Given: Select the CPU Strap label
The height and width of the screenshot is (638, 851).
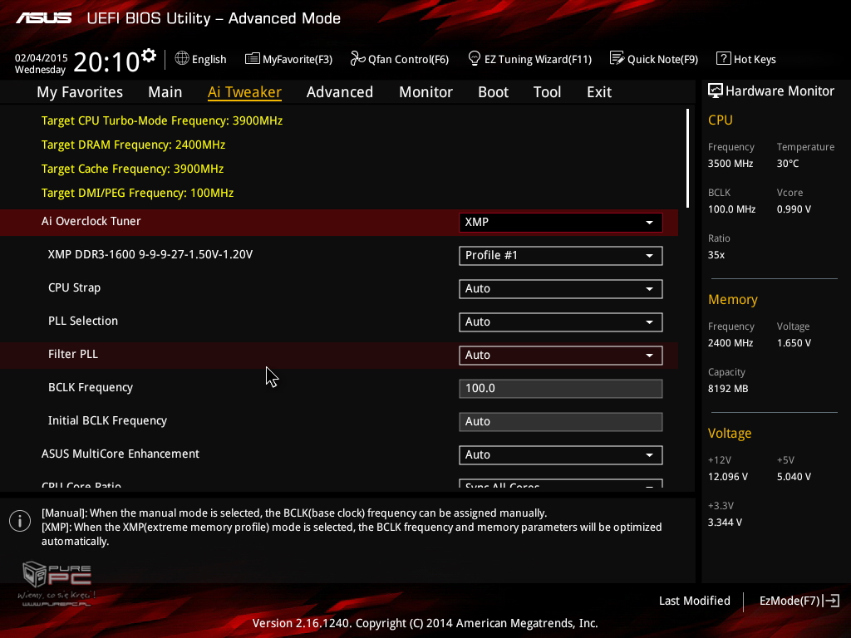Looking at the screenshot, I should (74, 287).
